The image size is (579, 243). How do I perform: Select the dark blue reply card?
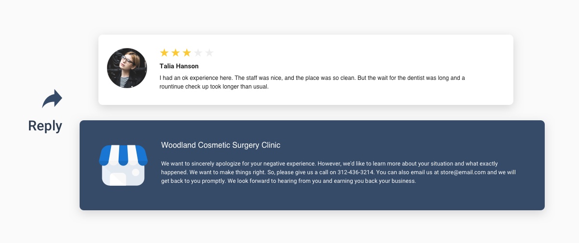point(312,165)
